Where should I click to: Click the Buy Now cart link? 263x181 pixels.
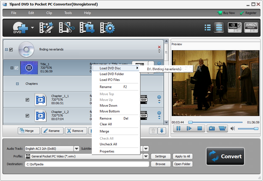[226, 13]
